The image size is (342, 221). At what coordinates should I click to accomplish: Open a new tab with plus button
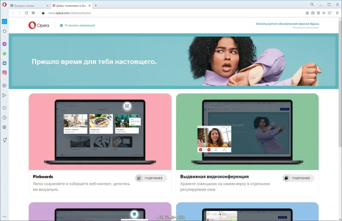tap(96, 6)
